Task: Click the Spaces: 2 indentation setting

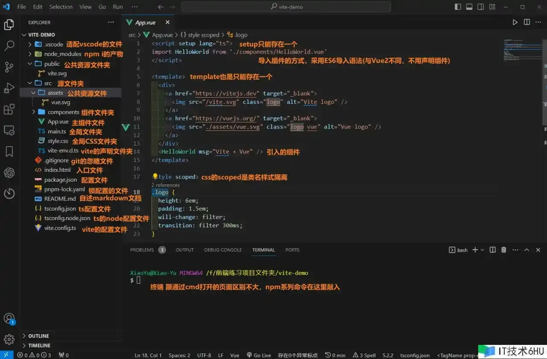Action: [179, 355]
